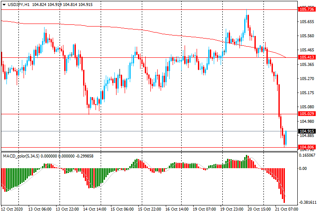Click the red 105.029 price level tag
Viewport: 317px width, 214px height.
point(307,114)
